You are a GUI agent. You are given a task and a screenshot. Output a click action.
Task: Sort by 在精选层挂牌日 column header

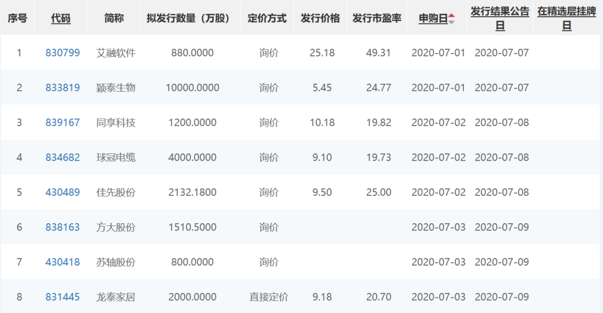(567, 18)
